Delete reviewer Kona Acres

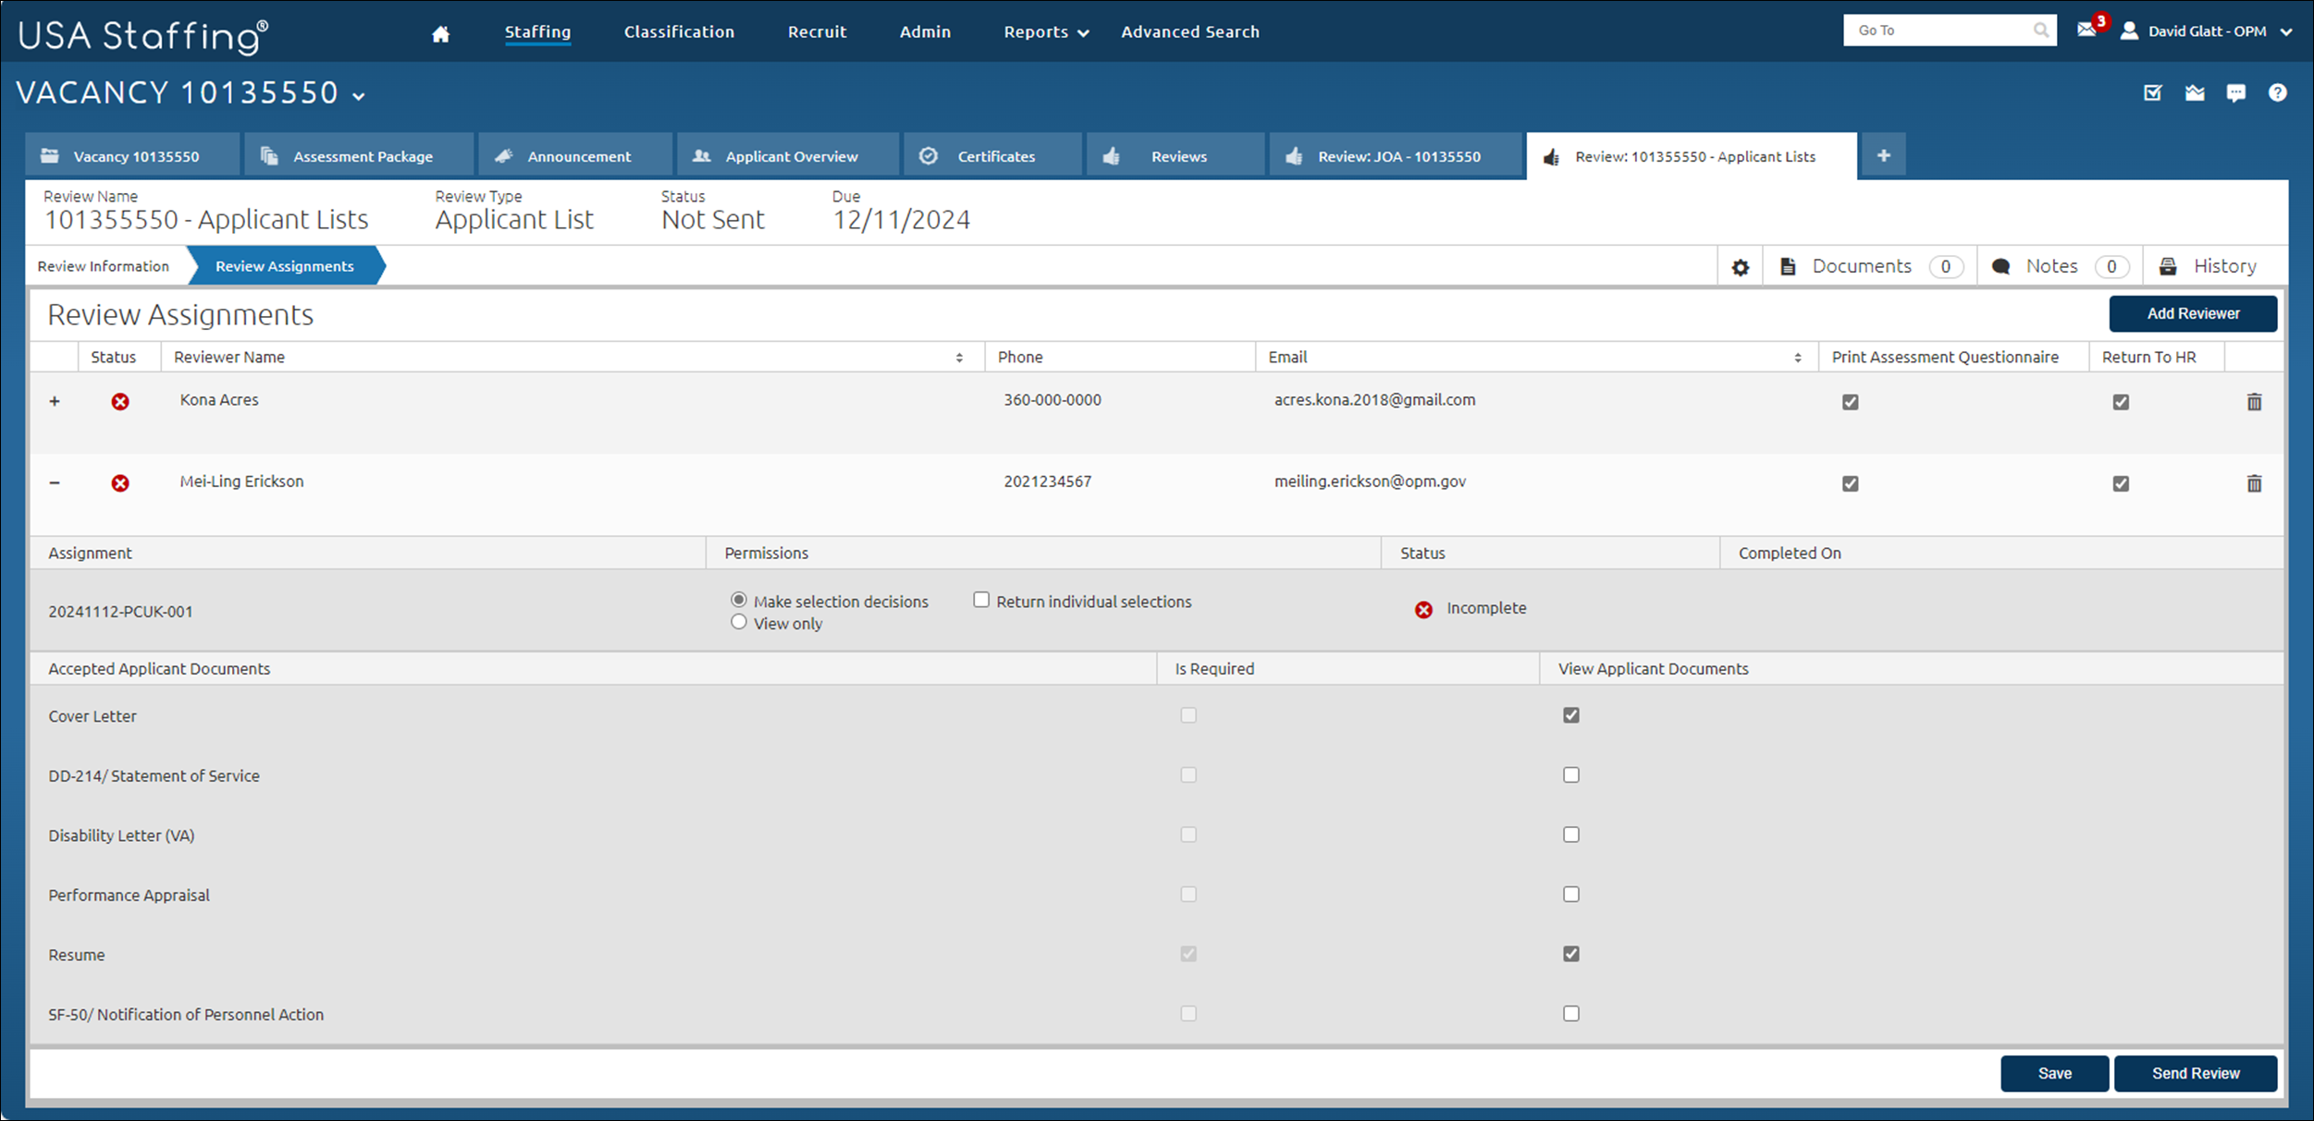(x=2254, y=402)
